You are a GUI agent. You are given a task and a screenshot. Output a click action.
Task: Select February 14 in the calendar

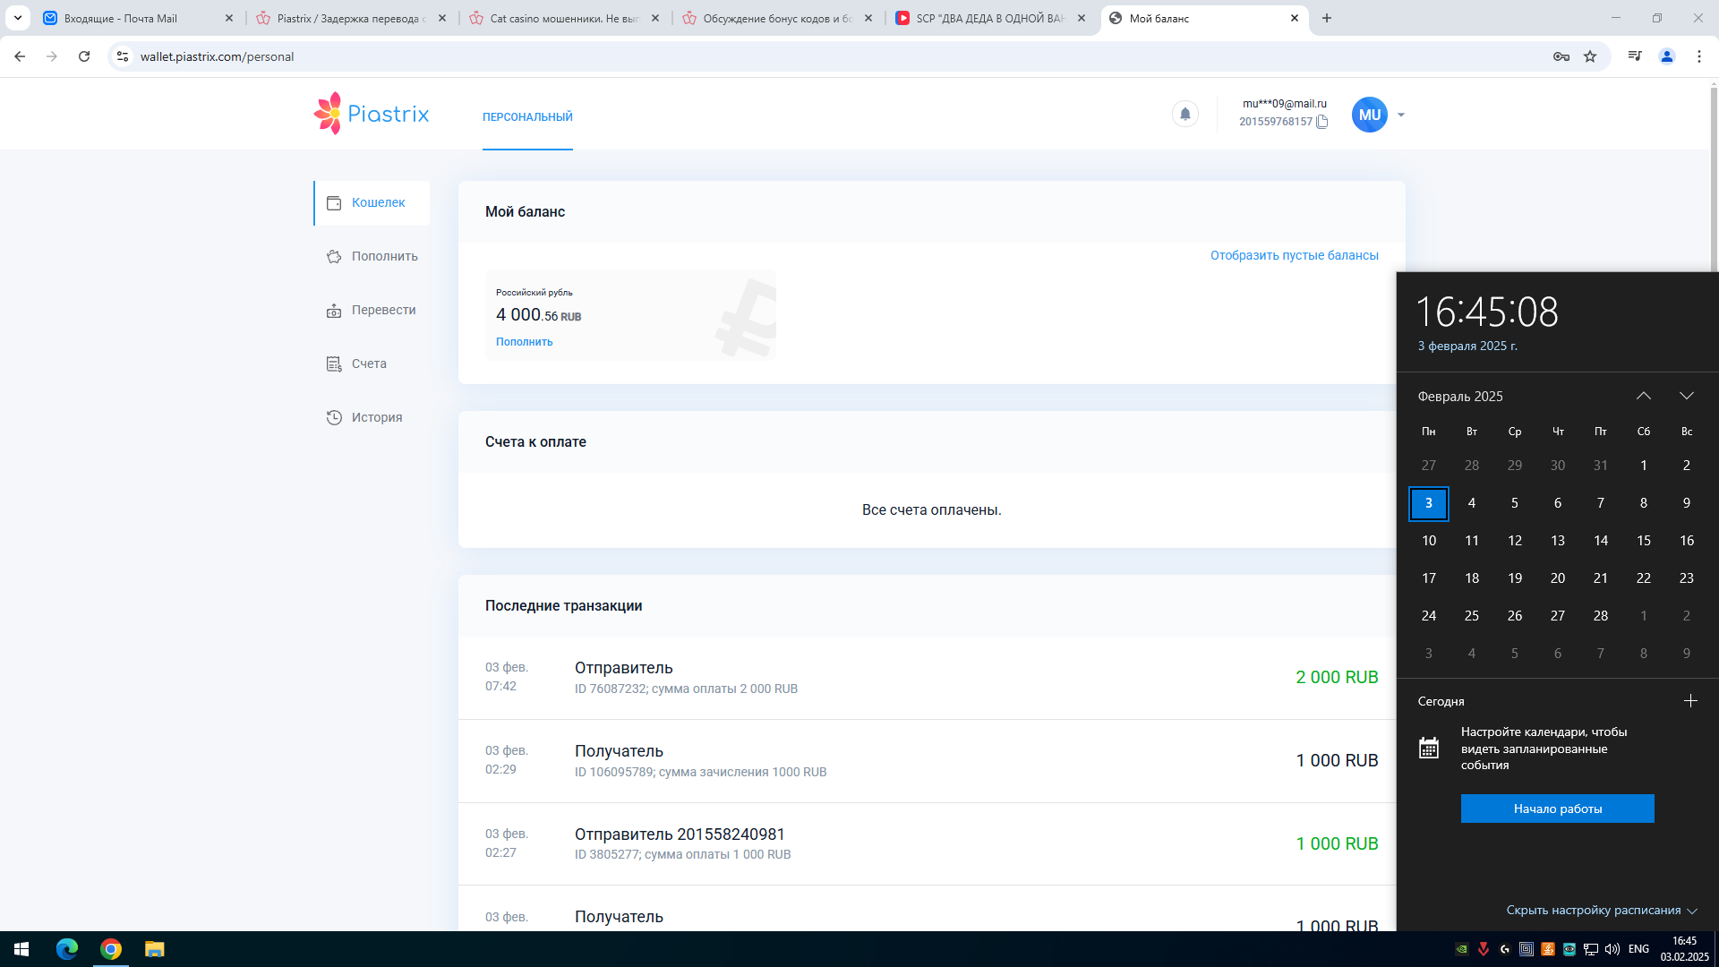(x=1601, y=541)
